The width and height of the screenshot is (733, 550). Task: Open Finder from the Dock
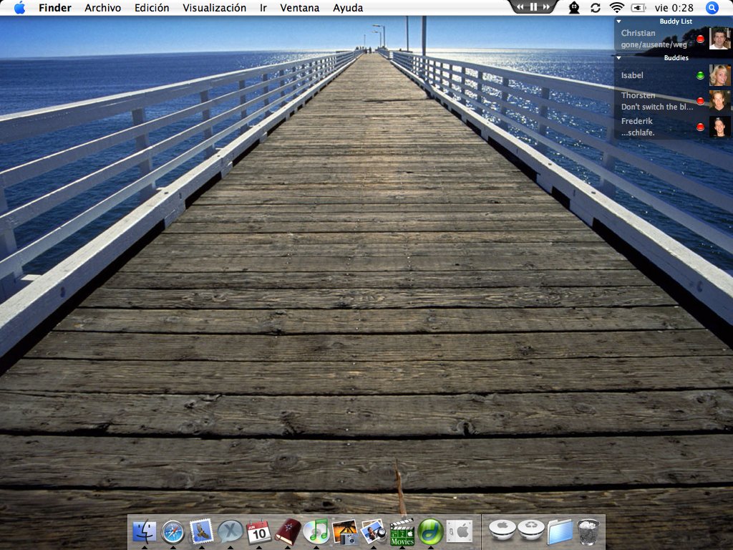145,531
